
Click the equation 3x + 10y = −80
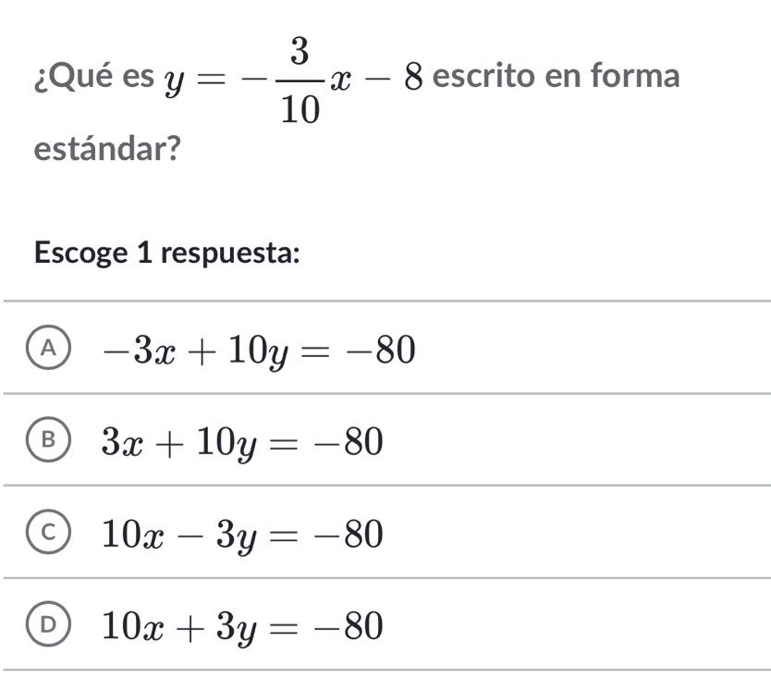click(242, 441)
